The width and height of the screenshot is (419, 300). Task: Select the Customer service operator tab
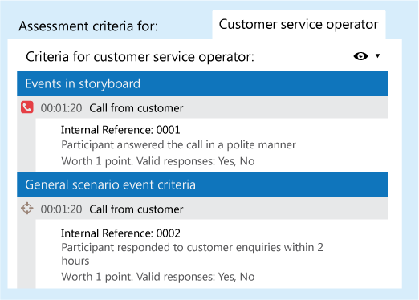coord(299,24)
